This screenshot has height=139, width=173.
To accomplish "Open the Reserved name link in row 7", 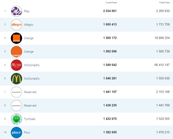I will tap(30, 92).
